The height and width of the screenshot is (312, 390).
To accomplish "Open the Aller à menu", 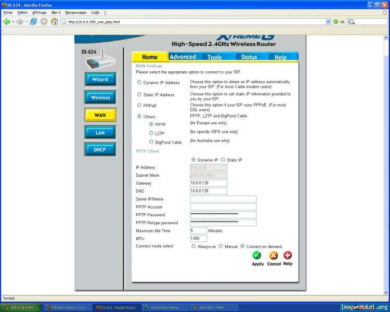I will point(56,12).
